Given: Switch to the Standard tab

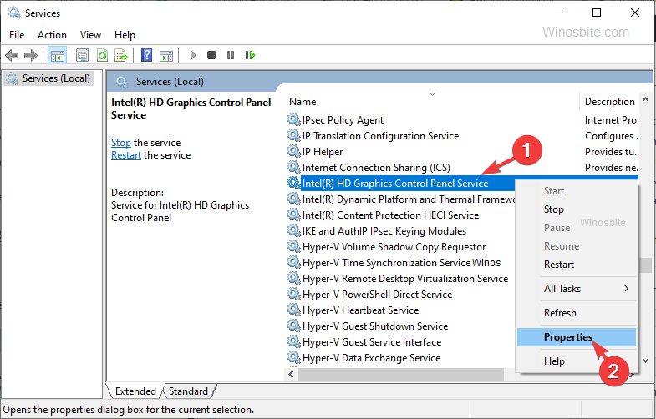Looking at the screenshot, I should [x=188, y=391].
